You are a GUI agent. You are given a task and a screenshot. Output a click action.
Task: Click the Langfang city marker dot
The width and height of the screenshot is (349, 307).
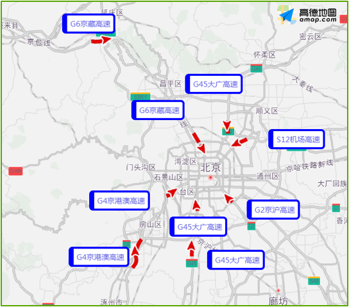click(278, 290)
